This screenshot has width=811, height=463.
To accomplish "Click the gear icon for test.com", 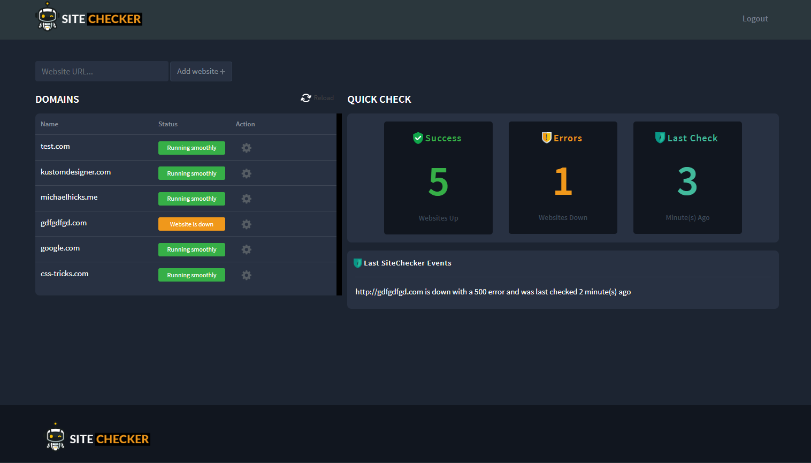I will (x=246, y=148).
